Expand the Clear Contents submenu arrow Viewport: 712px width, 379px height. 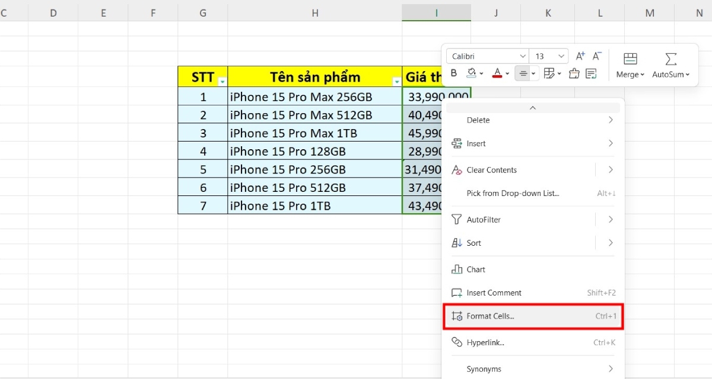coord(611,170)
